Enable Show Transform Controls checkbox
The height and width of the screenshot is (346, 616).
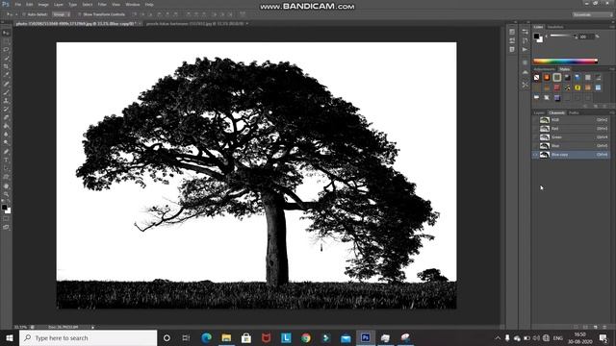79,14
